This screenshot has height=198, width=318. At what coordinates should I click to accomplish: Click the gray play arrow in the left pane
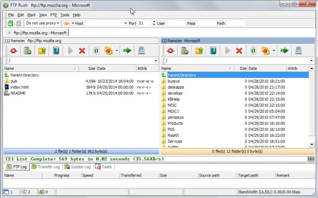(70, 50)
